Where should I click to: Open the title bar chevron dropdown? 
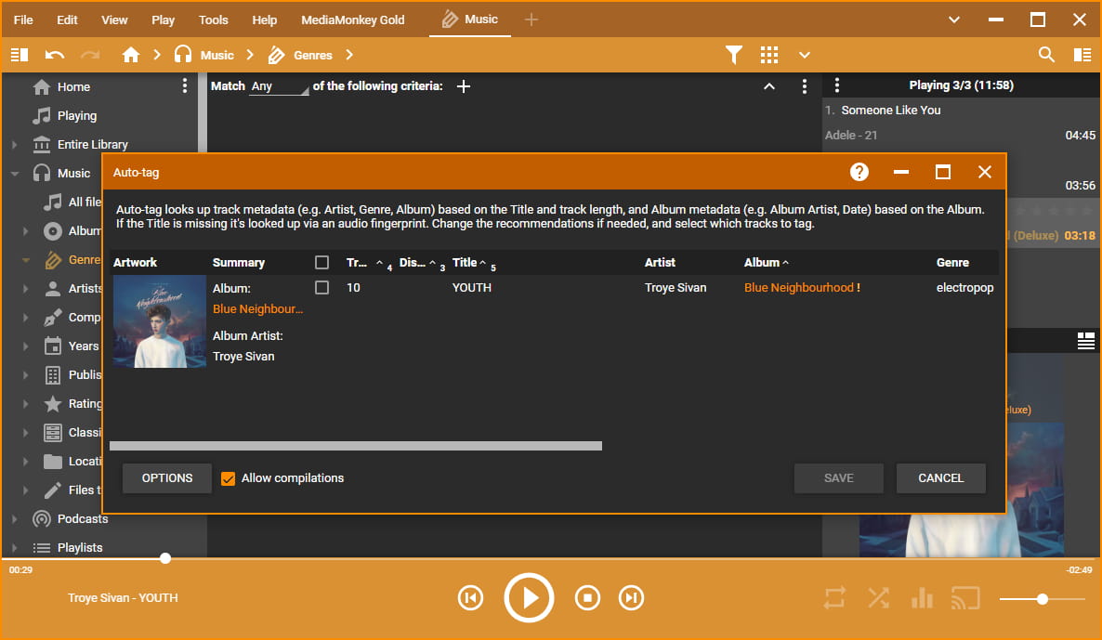pyautogui.click(x=953, y=20)
